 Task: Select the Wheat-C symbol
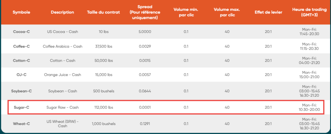click(22, 123)
